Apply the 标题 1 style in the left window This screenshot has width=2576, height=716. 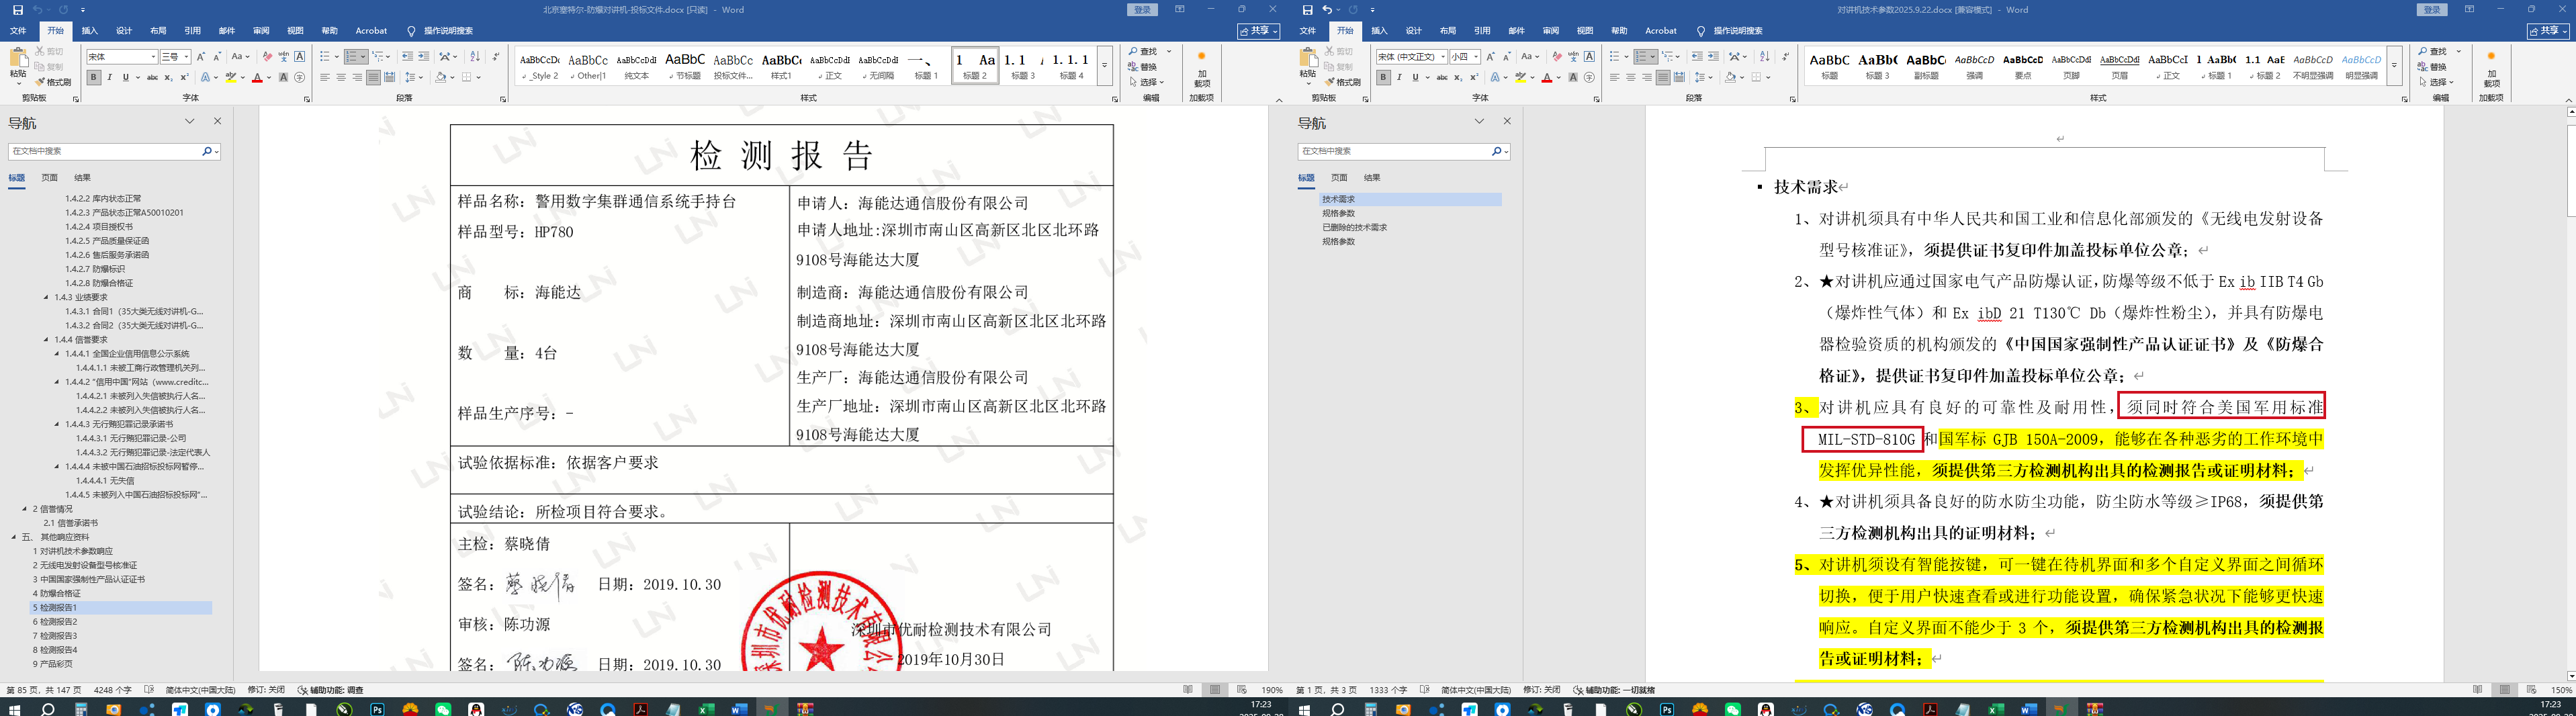click(926, 66)
